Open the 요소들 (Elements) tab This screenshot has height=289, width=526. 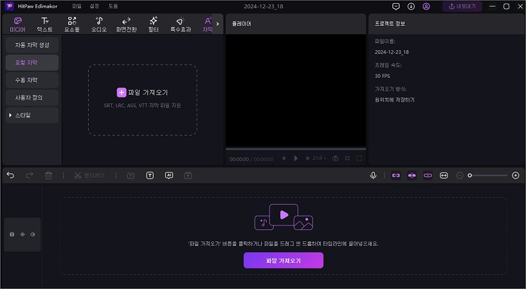point(72,24)
